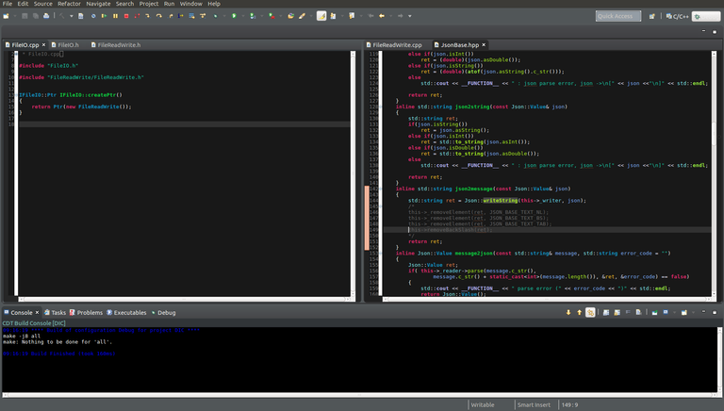Click the Step Into icon

pos(147,16)
